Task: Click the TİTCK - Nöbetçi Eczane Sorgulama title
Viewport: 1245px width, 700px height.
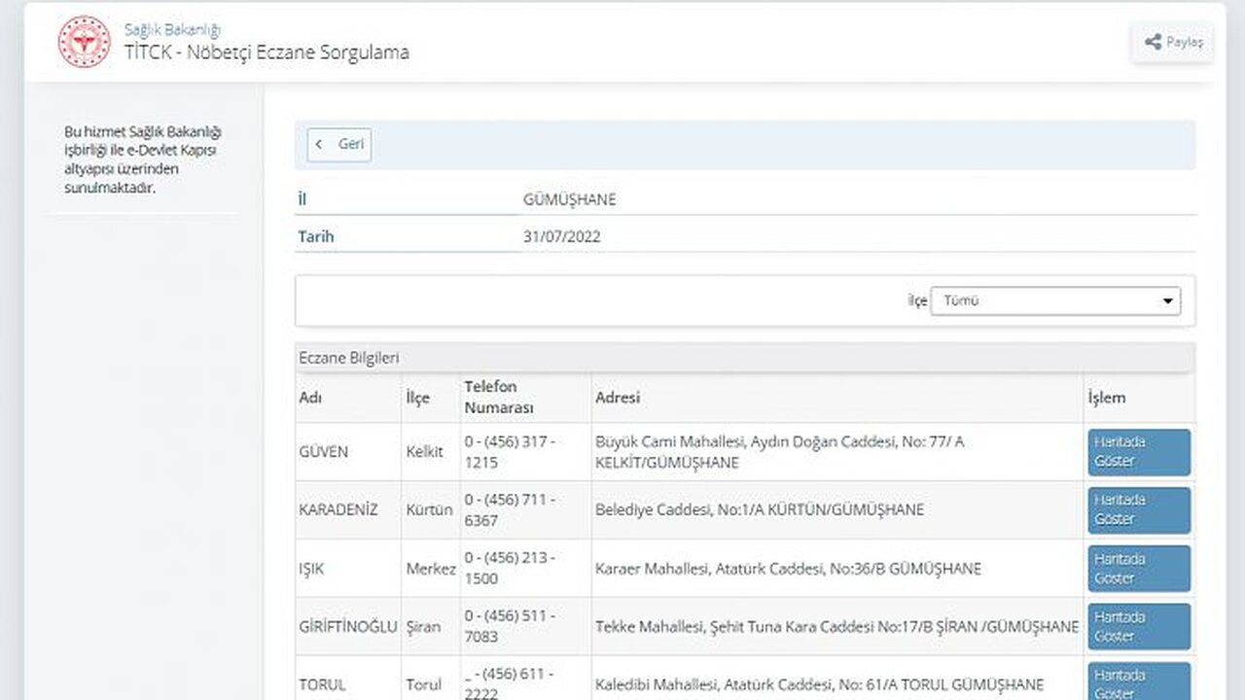Action: [267, 53]
